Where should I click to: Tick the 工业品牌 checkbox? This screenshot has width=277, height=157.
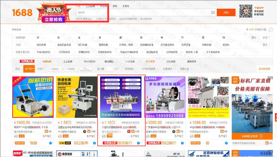[60, 61]
